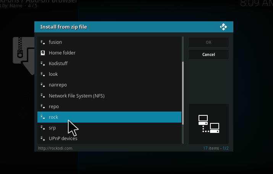Click the Install from zip file title
This screenshot has width=273, height=174.
coord(63,27)
